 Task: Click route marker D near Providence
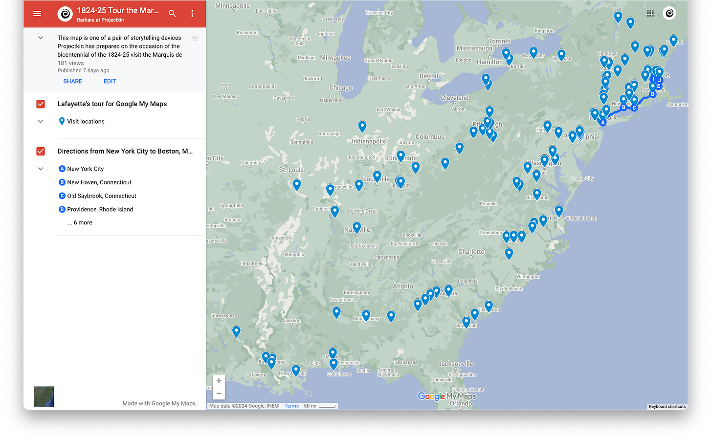652,94
